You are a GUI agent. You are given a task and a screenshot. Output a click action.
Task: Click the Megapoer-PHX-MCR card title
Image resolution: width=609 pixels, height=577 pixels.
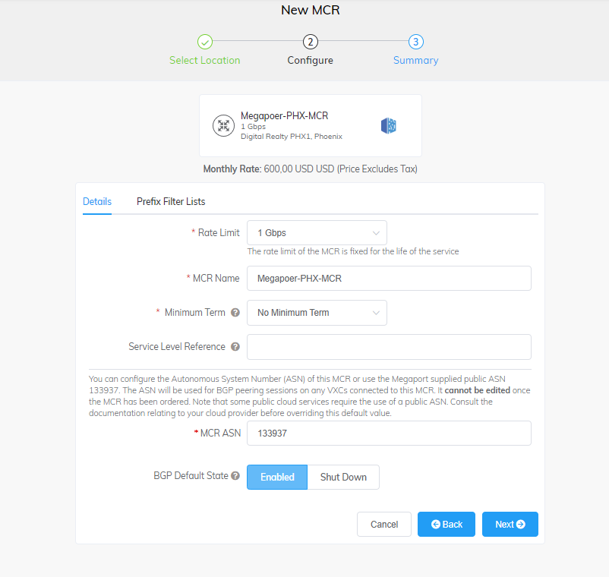284,115
